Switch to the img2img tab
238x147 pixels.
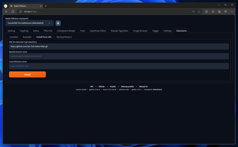click(24, 31)
